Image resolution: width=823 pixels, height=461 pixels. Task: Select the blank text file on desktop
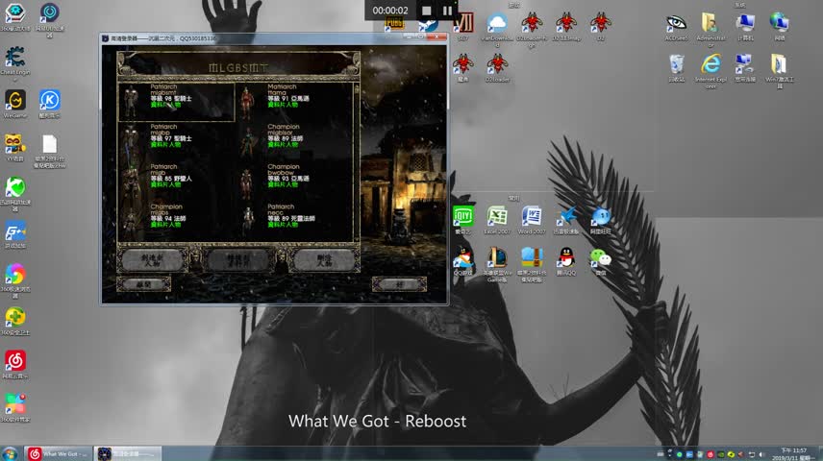tap(49, 151)
